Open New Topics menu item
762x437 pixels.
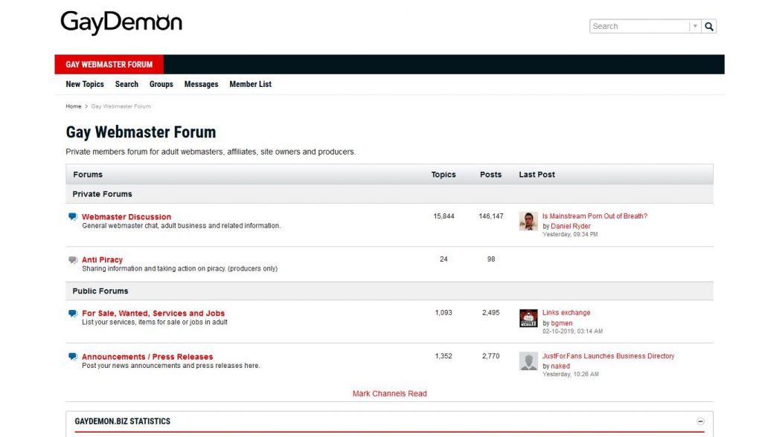pyautogui.click(x=85, y=84)
